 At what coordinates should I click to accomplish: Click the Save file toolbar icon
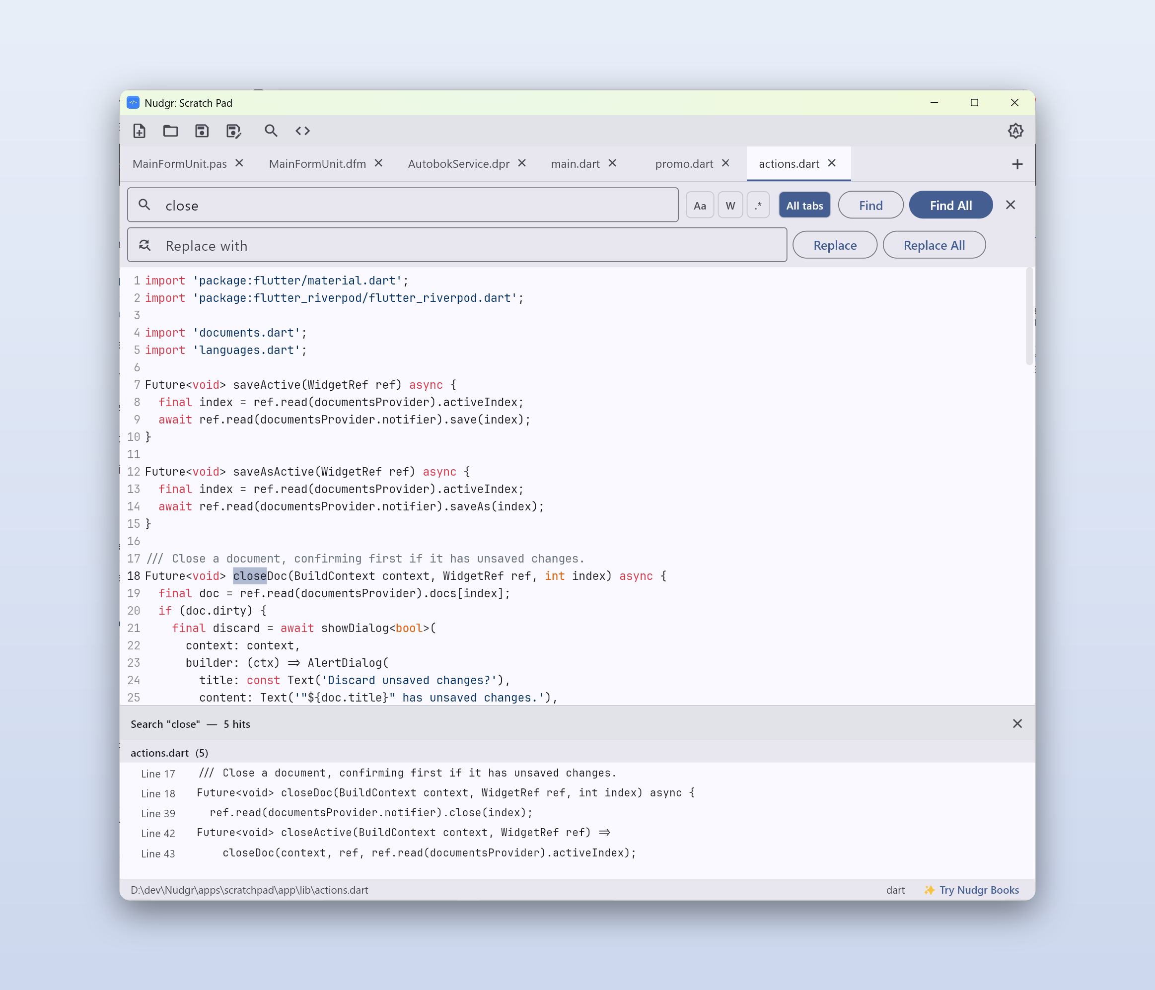202,131
